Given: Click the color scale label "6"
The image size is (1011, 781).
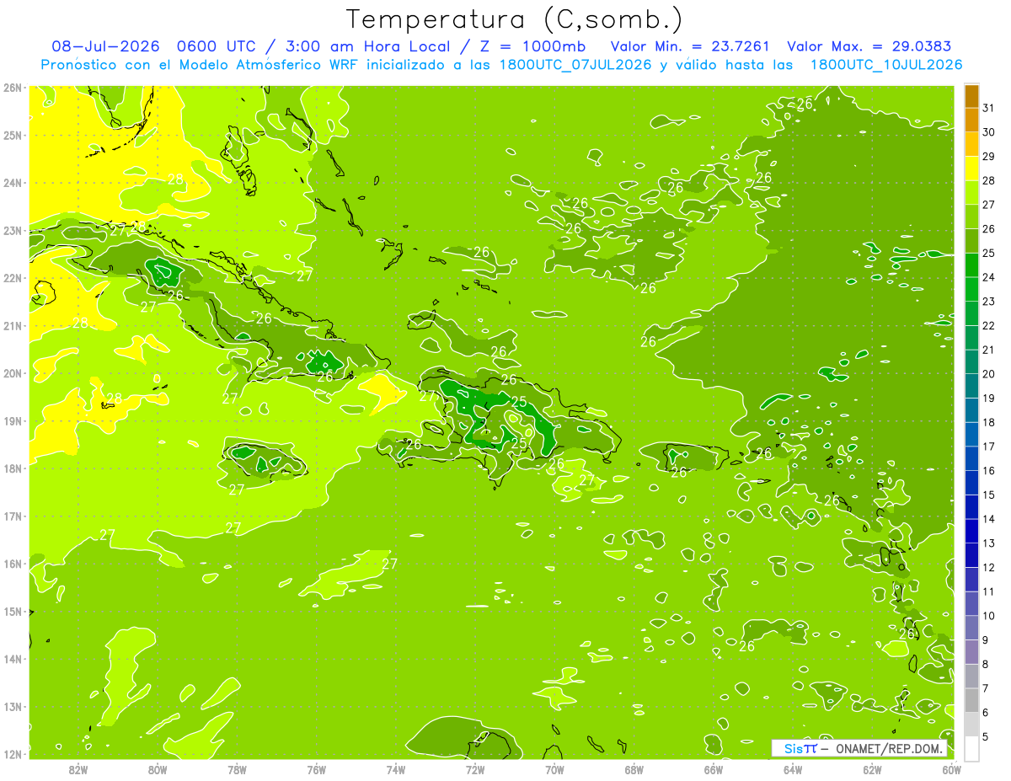Looking at the screenshot, I should coord(985,712).
